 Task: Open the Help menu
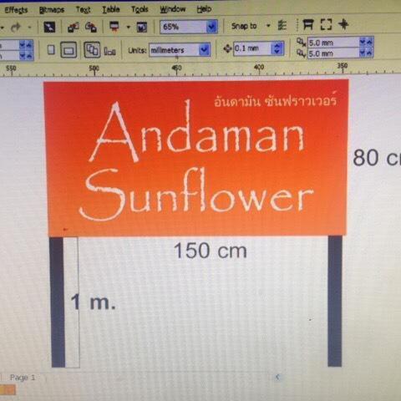204,9
